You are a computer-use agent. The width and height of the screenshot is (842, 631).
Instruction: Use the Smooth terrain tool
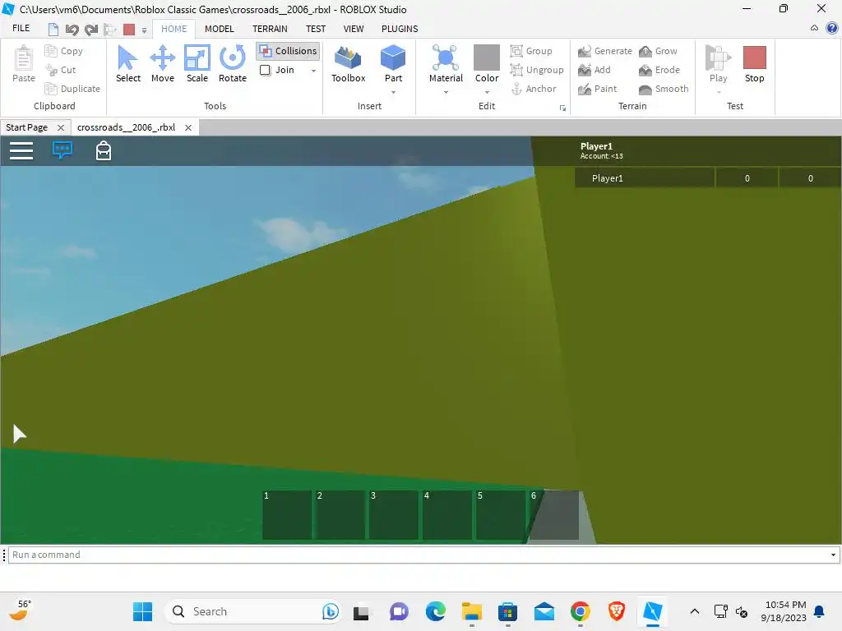tap(664, 89)
